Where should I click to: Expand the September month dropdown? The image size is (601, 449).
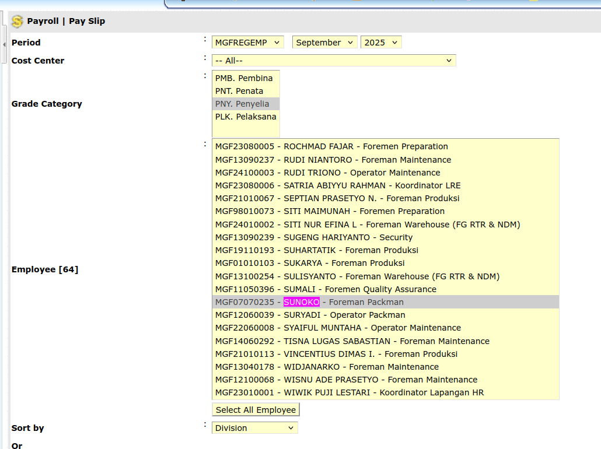(324, 43)
